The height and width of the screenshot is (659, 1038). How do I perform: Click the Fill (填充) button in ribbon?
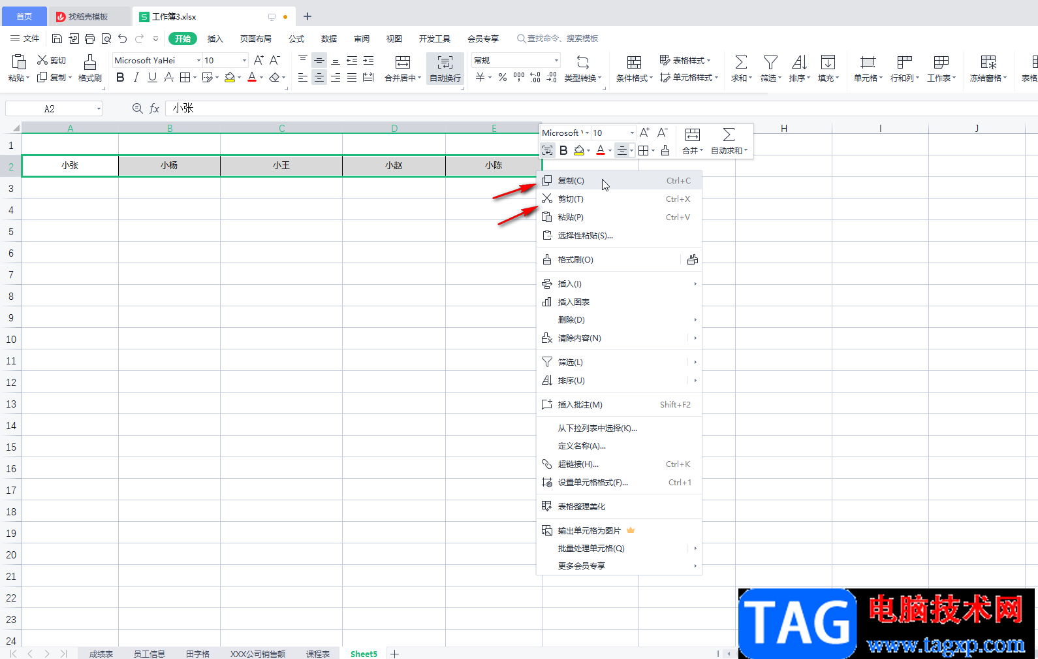[x=828, y=69]
